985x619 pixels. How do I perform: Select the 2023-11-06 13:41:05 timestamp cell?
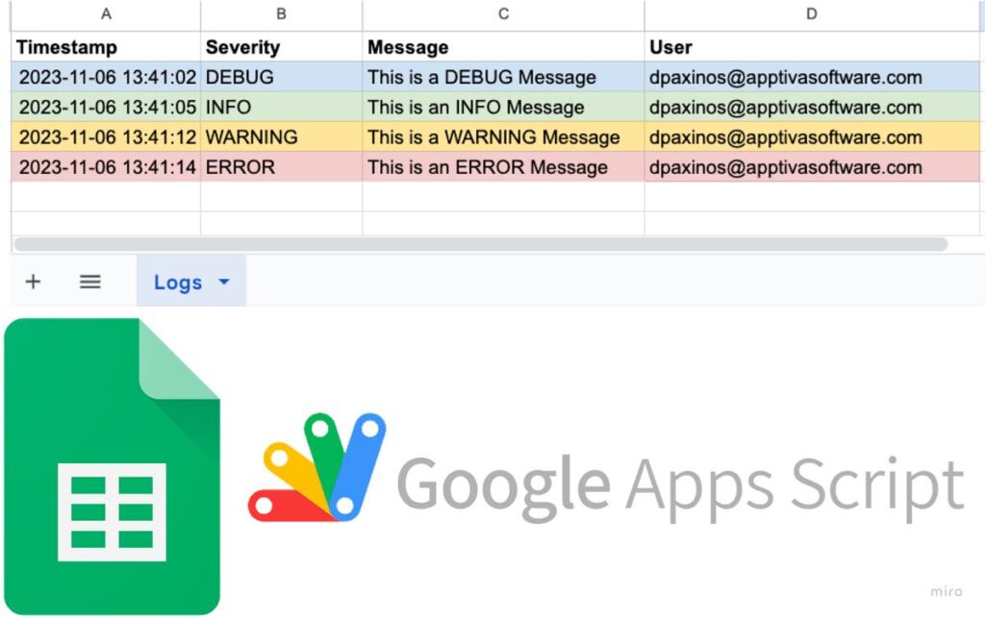click(x=106, y=108)
